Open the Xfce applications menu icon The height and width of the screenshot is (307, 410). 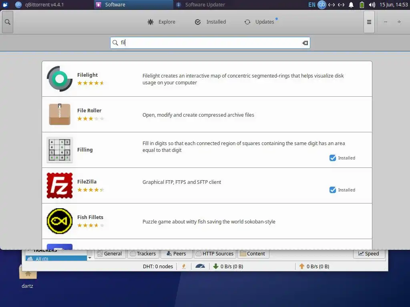[5, 5]
